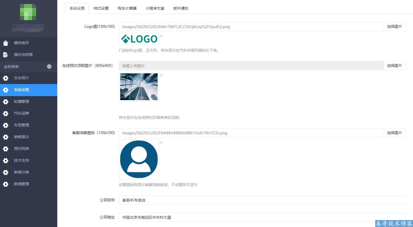
Task: Open 车型管理 in the sidebar
Action: coord(21,125)
